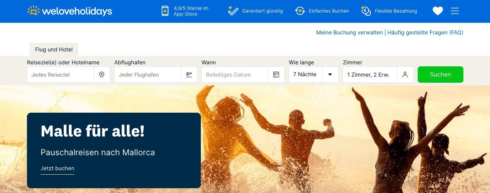Click the location pin icon
Screen dimensions: 490x193
[102, 75]
